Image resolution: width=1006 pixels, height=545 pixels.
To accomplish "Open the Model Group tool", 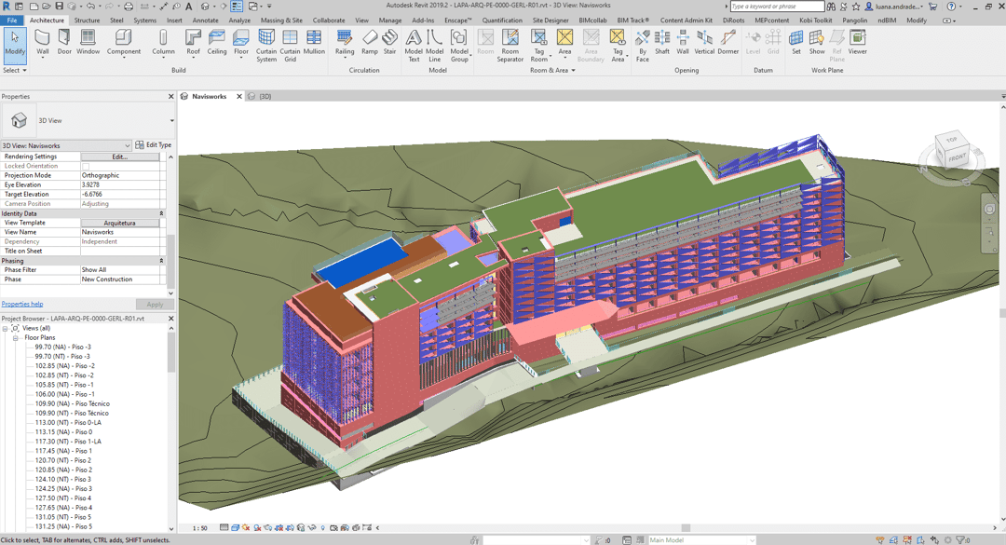I will pos(459,46).
